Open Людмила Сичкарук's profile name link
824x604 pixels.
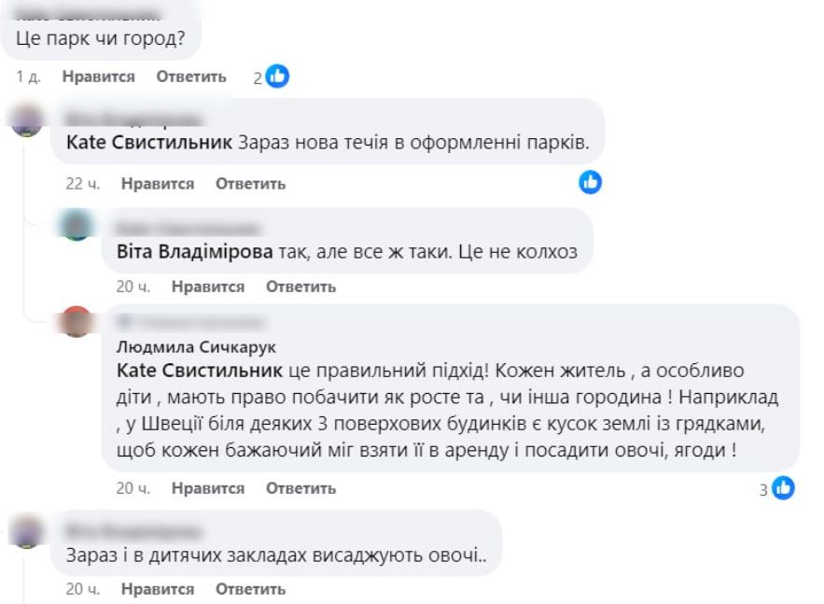(x=183, y=346)
